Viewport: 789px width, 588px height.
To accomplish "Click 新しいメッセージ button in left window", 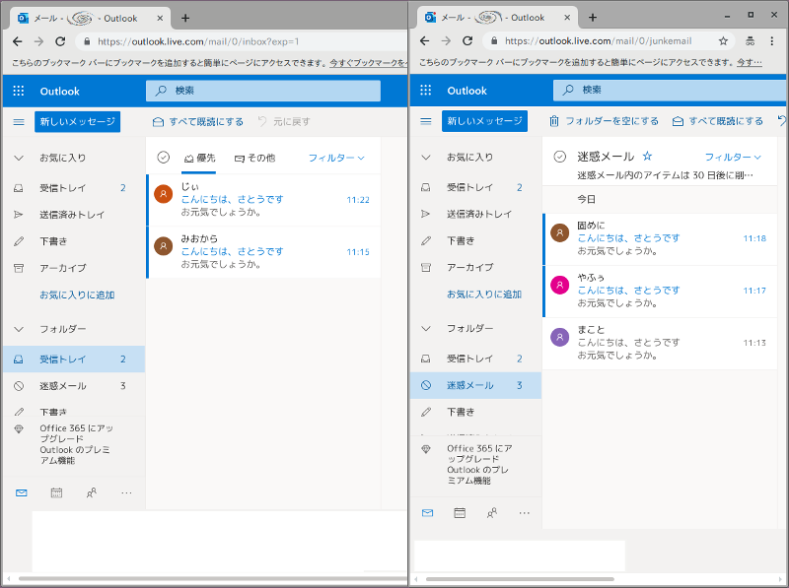I will click(77, 121).
